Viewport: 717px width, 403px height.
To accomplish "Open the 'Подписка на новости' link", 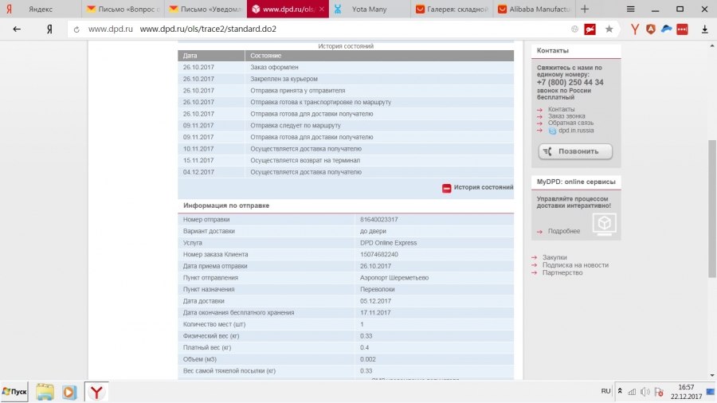I will (575, 265).
